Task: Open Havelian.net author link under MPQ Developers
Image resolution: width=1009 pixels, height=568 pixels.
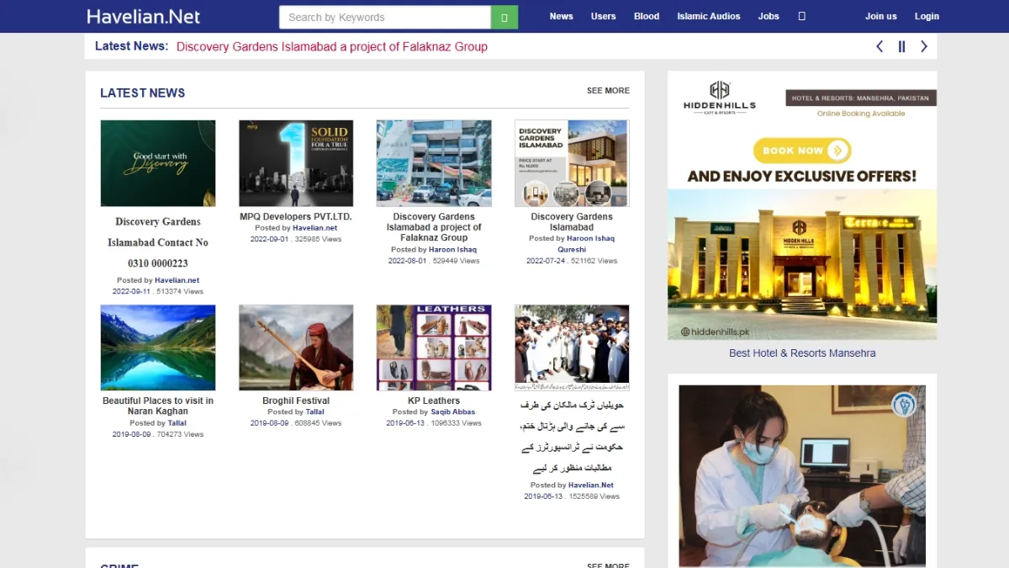Action: click(314, 228)
